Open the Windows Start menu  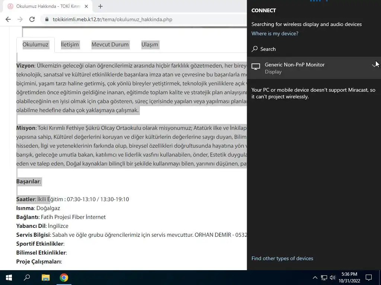pos(9,278)
